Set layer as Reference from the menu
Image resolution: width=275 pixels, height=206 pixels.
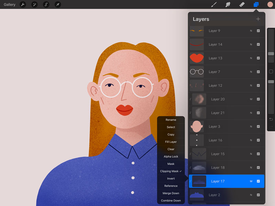click(x=171, y=186)
